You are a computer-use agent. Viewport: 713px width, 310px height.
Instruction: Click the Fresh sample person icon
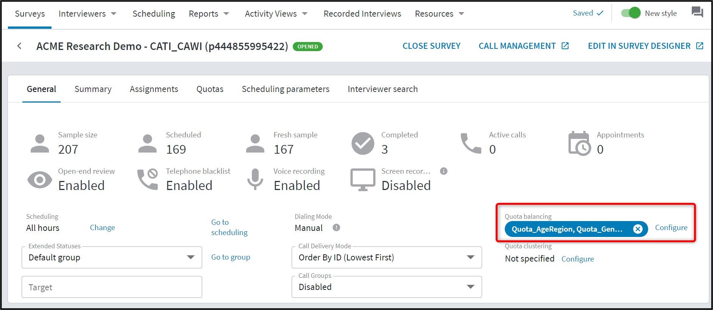255,143
